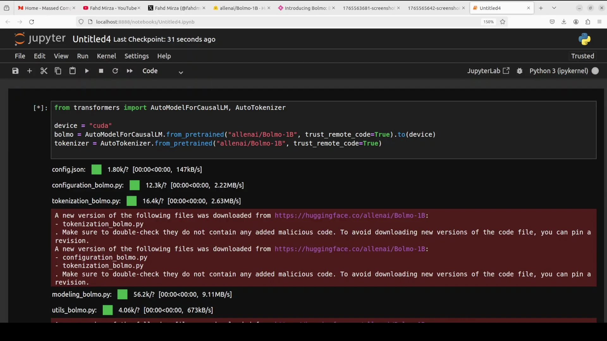Restart the kernel using refresh icon
Screen dimensions: 607x341
pos(115,71)
